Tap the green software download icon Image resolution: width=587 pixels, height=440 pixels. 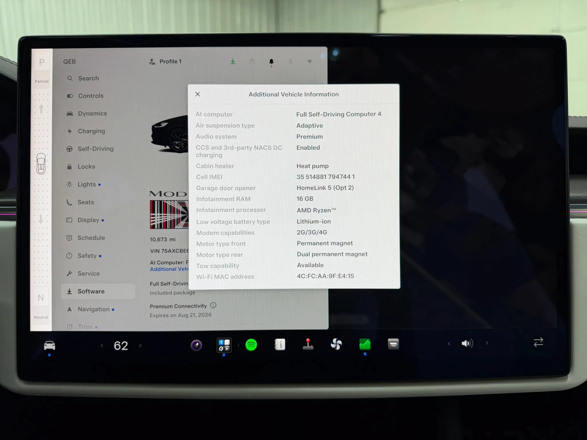233,61
